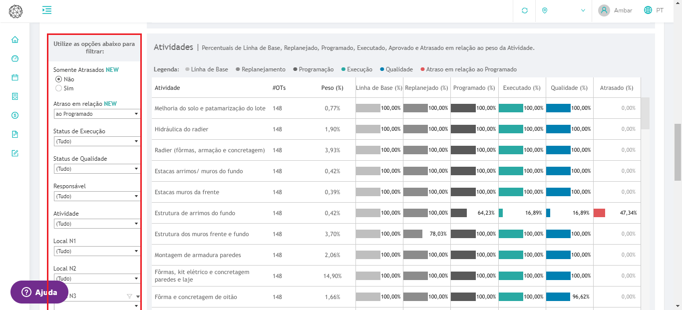Open the edit note sidebar icon
This screenshot has height=310, width=682.
tap(15, 153)
